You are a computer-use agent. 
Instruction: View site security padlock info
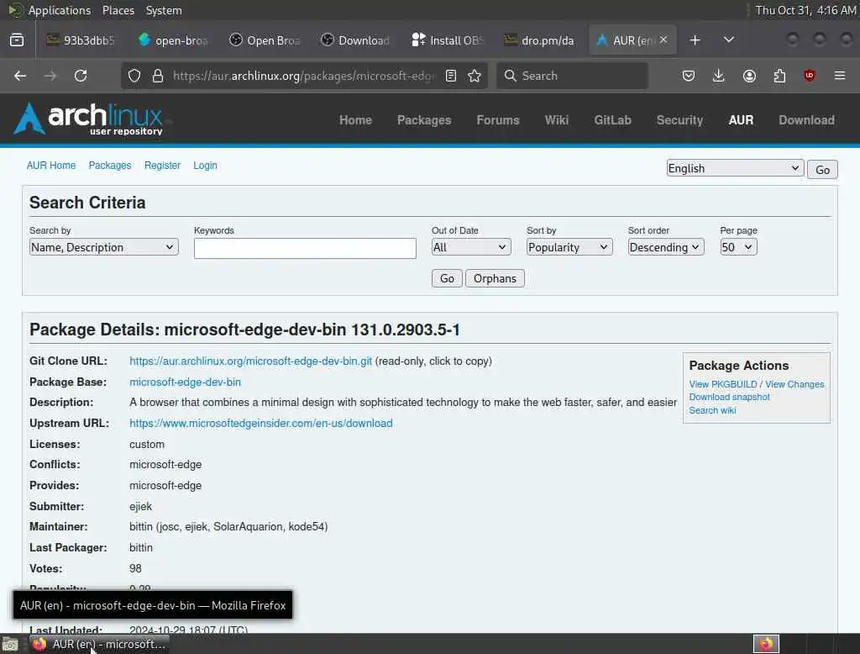[x=158, y=76]
